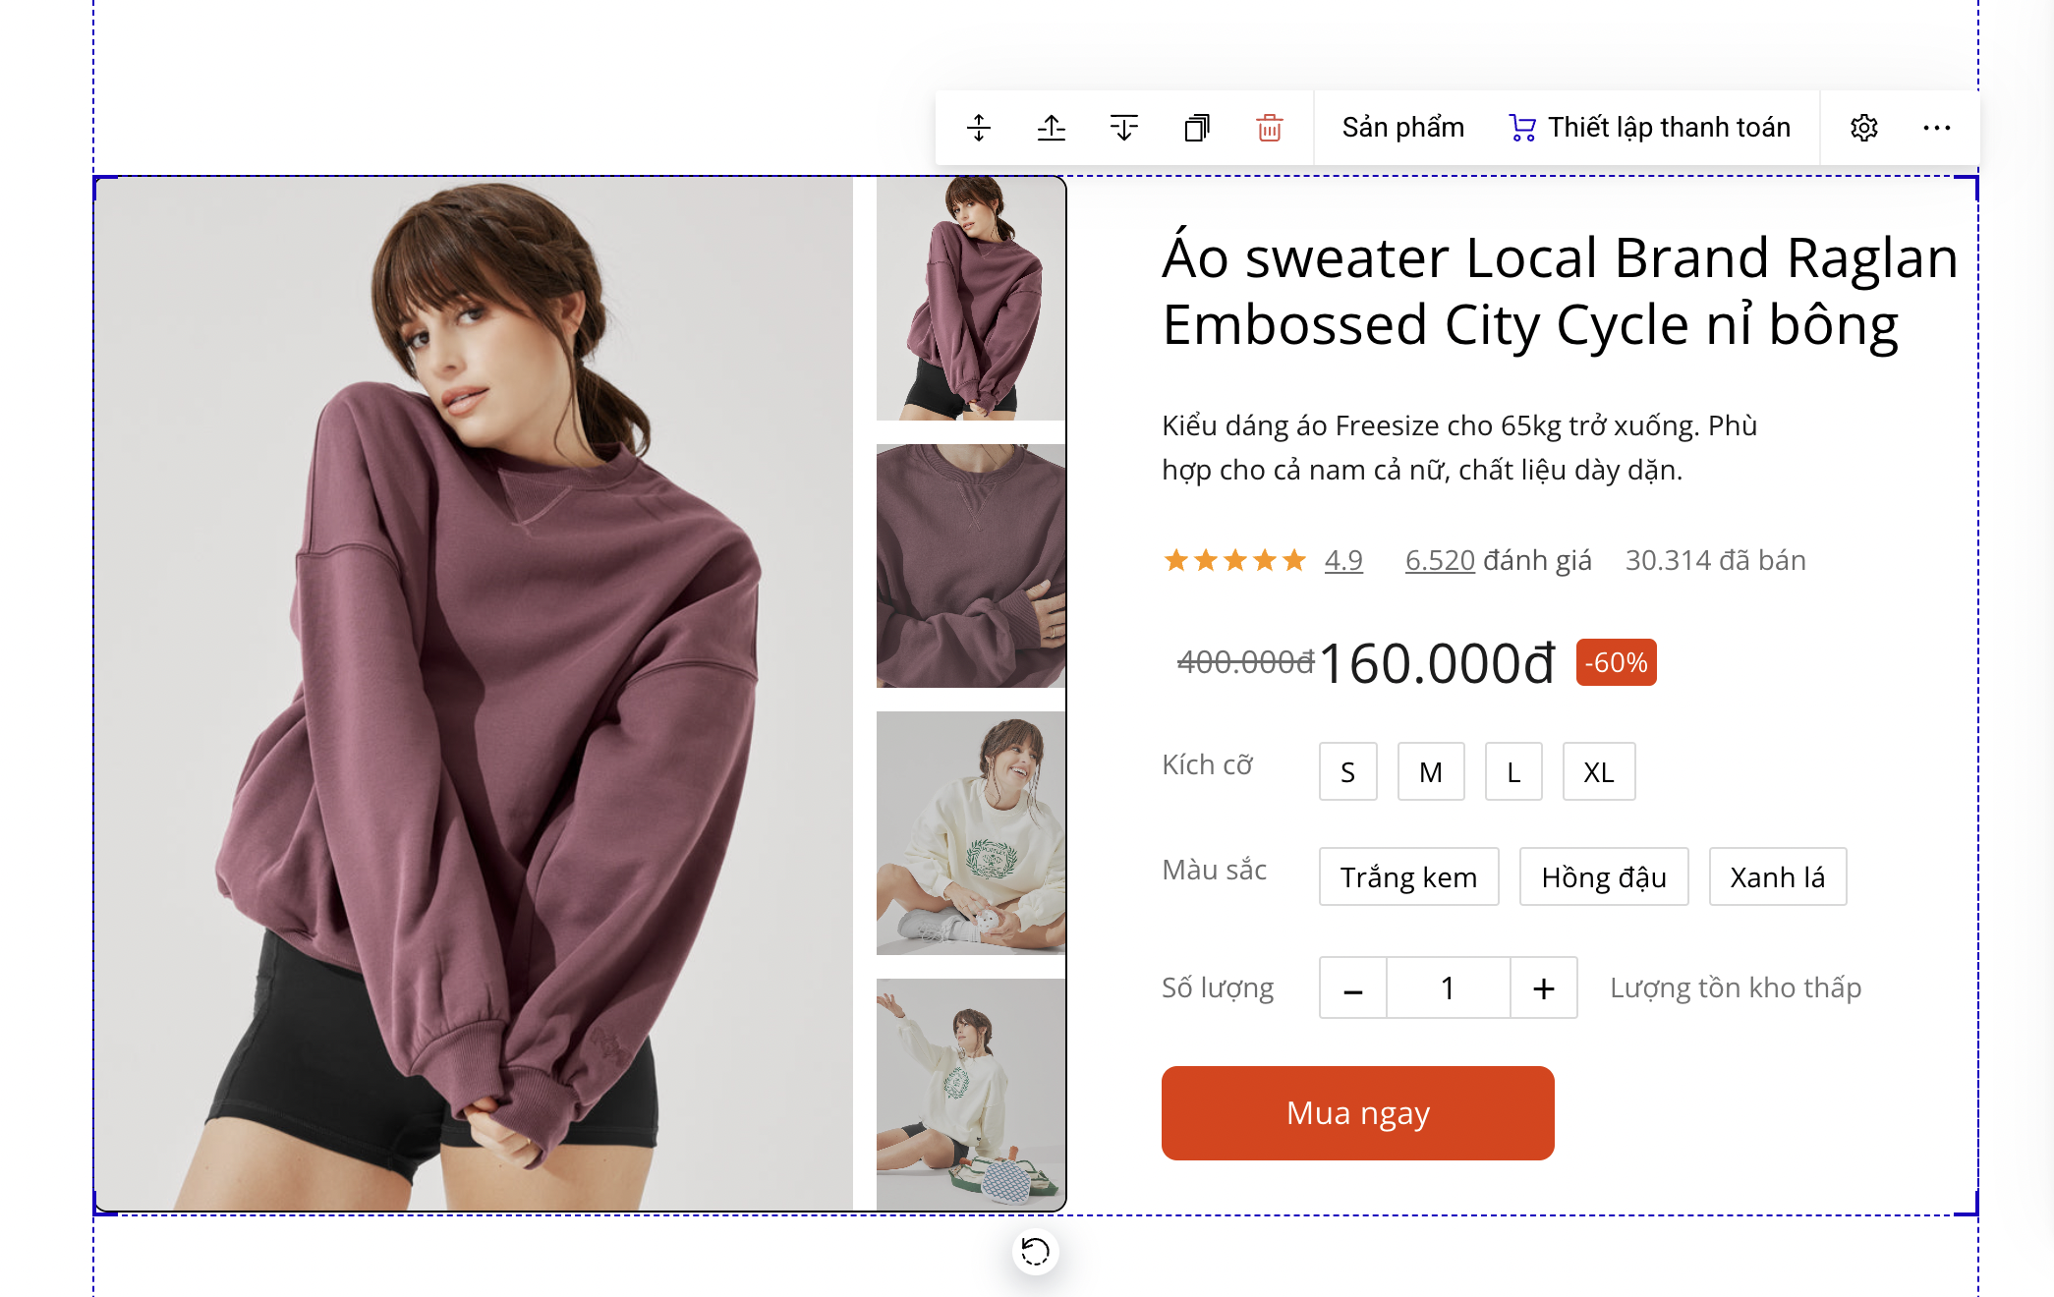The height and width of the screenshot is (1297, 2054).
Task: Select size XL option
Action: 1599,772
